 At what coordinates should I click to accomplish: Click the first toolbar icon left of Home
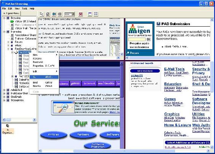(x=41, y=14)
